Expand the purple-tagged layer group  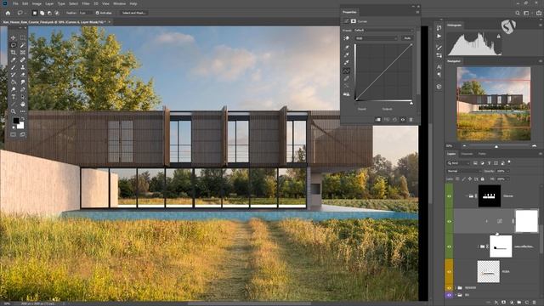456,295
